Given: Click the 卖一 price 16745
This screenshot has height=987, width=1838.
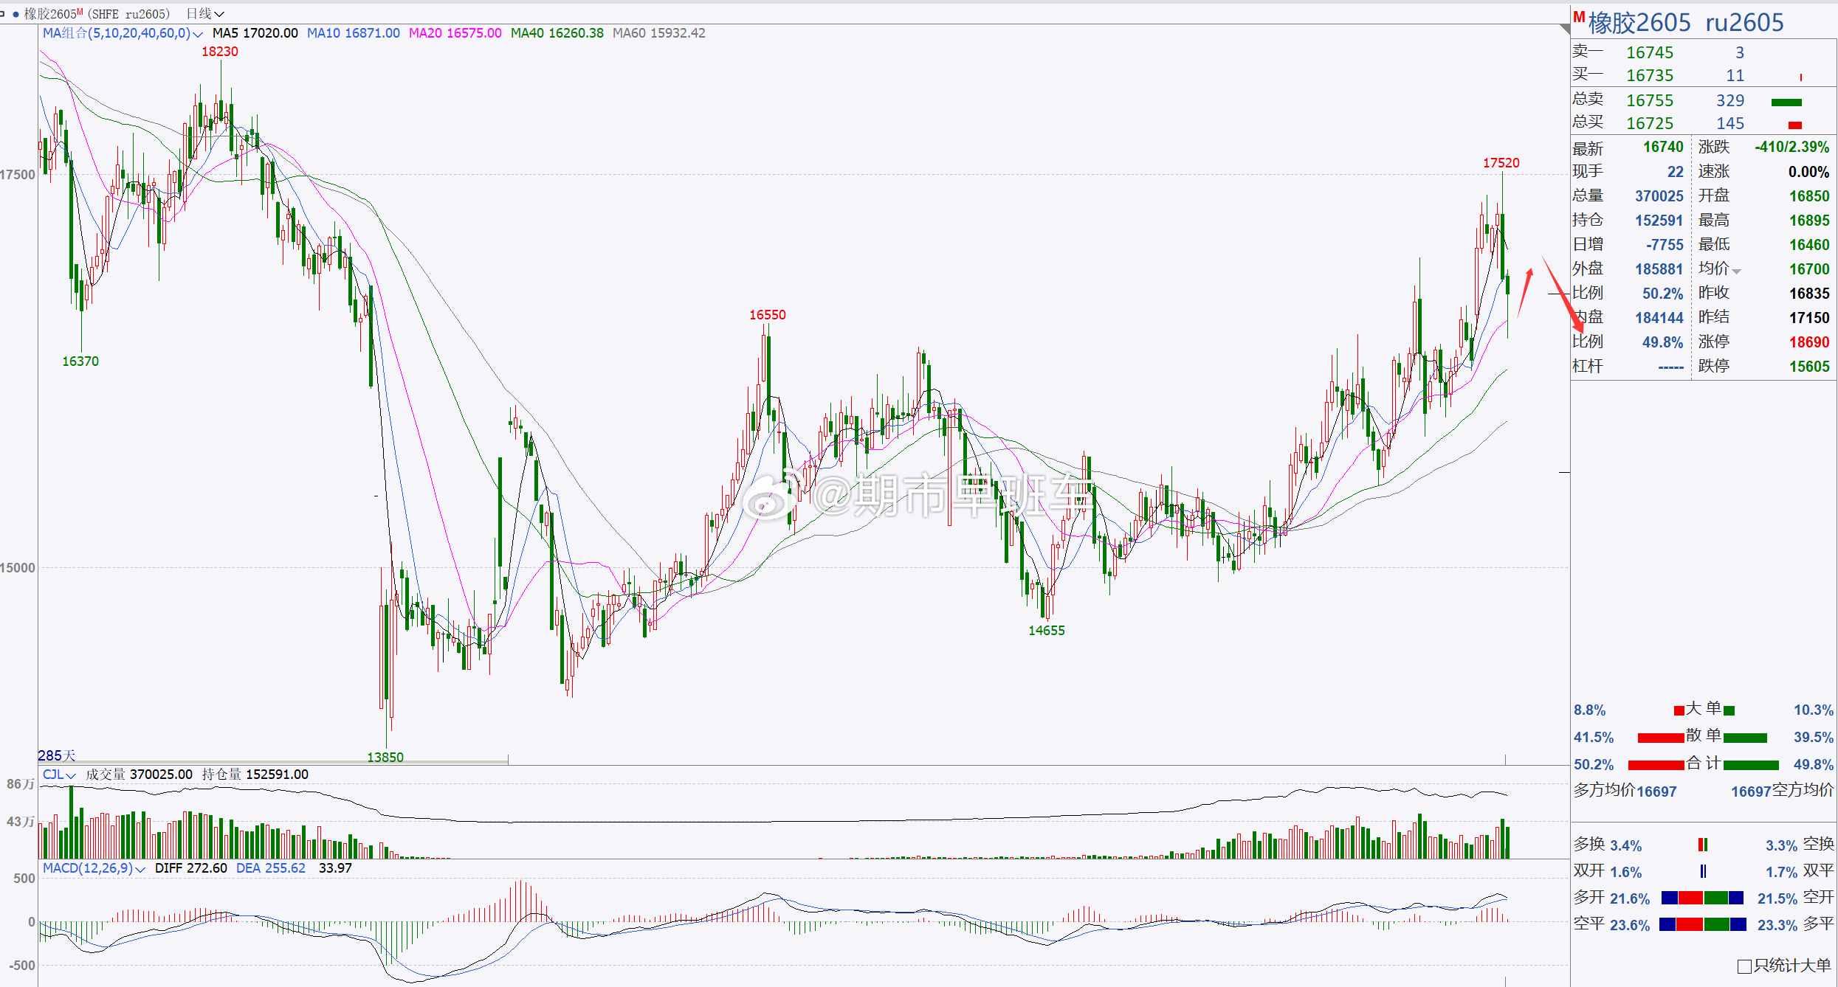Looking at the screenshot, I should [x=1650, y=52].
